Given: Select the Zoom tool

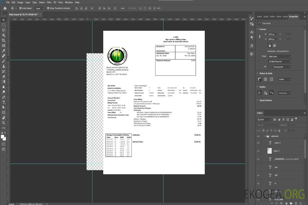Looking at the screenshot, I should (x=4, y=123).
